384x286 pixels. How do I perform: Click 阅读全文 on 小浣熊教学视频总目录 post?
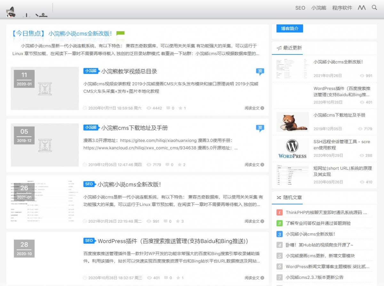click(254, 108)
